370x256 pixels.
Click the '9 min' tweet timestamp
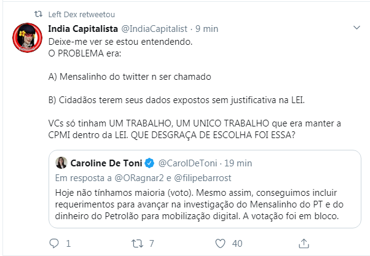click(207, 28)
